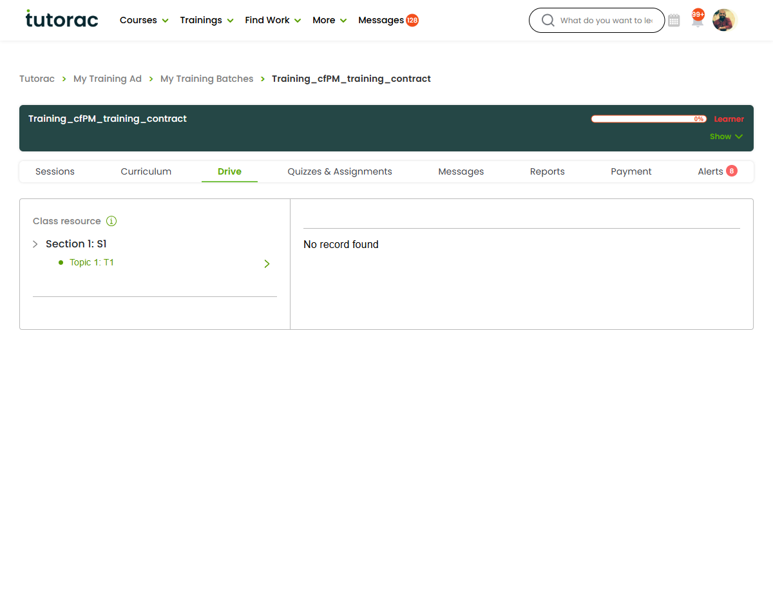Image resolution: width=773 pixels, height=612 pixels.
Task: Expand the Courses dropdown menu
Action: [x=144, y=20]
